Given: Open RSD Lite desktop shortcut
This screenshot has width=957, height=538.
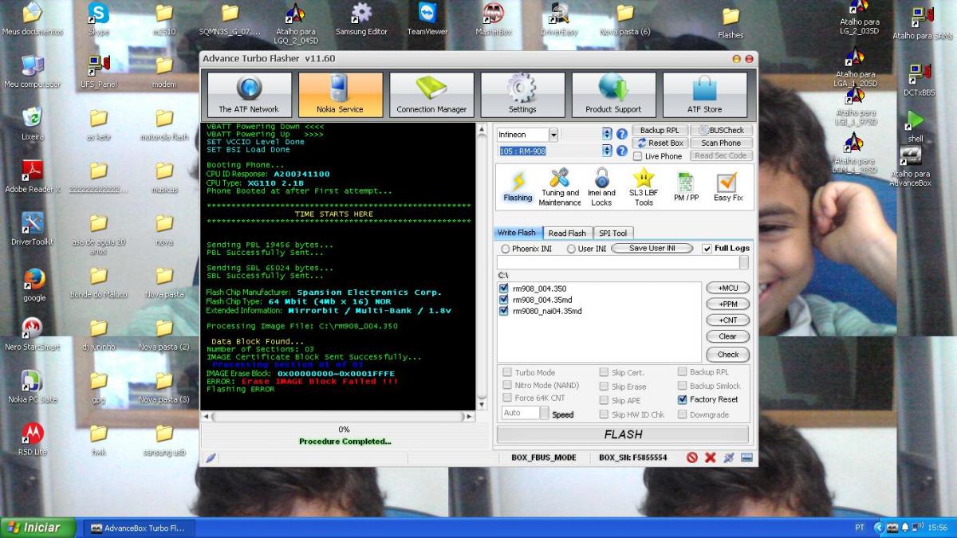Looking at the screenshot, I should click(32, 439).
